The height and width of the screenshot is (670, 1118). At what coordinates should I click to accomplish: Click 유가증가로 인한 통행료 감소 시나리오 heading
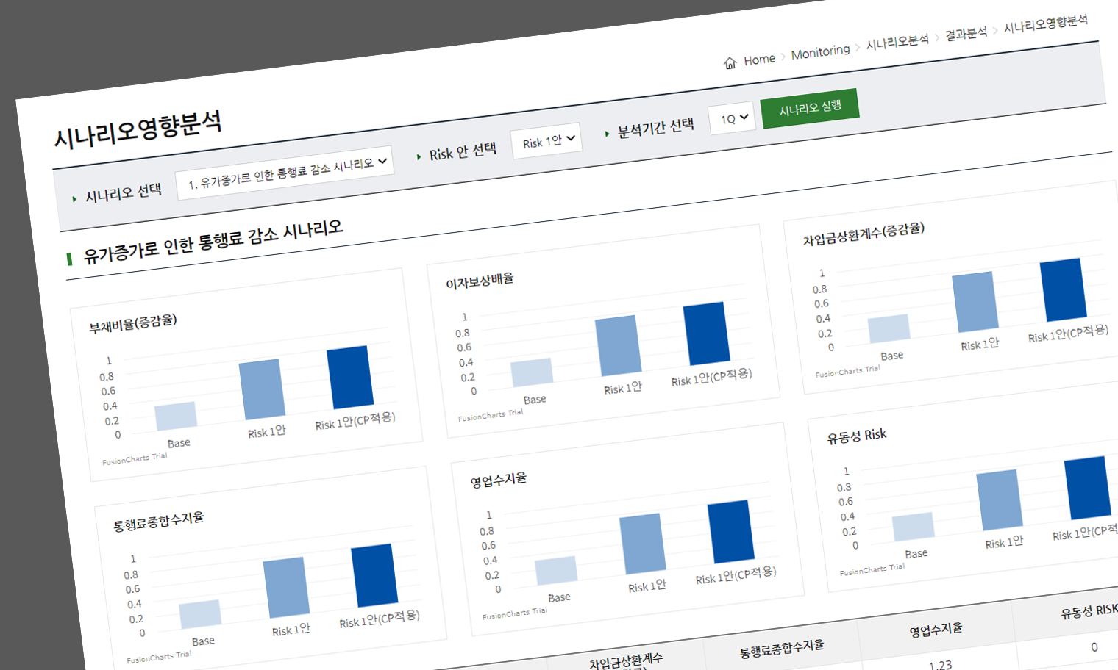(x=213, y=242)
